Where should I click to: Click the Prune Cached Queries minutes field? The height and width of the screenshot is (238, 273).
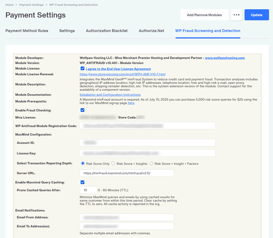point(88,190)
